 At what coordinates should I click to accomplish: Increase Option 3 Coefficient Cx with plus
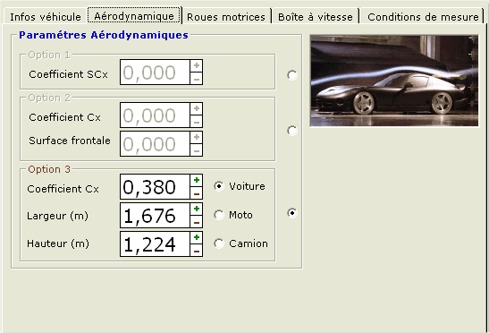tap(197, 180)
